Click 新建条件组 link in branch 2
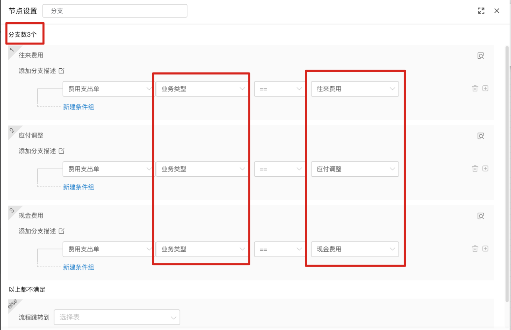Image resolution: width=511 pixels, height=330 pixels. [x=79, y=187]
